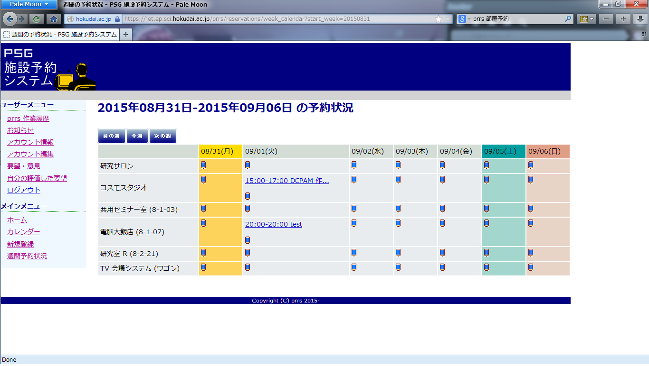Open URL bar history dropdown arrow
This screenshot has height=366, width=649.
[448, 19]
